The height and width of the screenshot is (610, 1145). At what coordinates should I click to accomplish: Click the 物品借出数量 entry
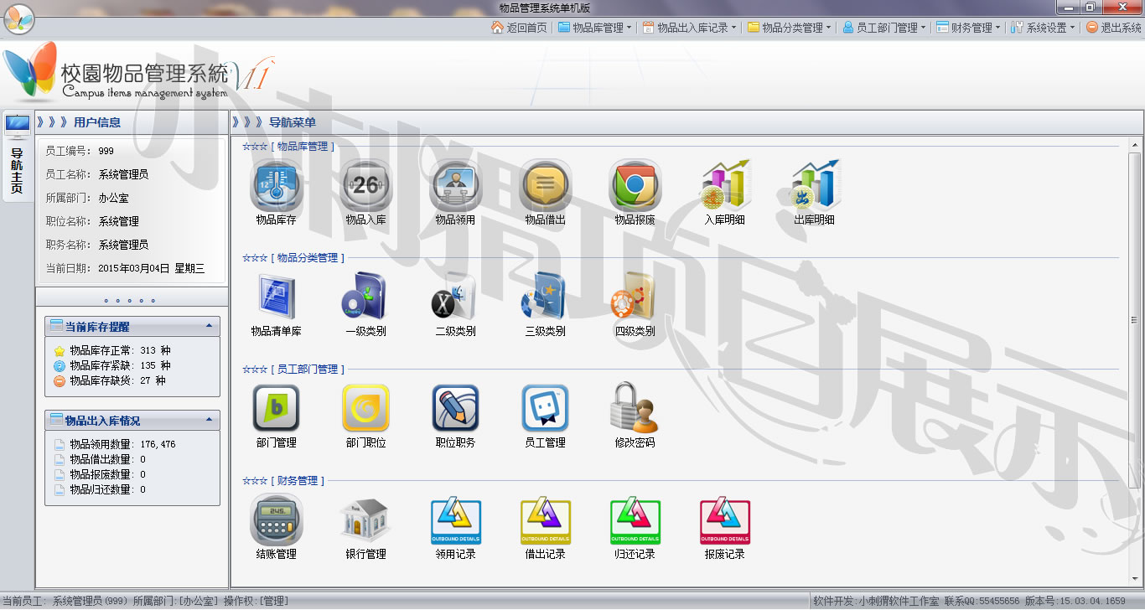tap(99, 459)
